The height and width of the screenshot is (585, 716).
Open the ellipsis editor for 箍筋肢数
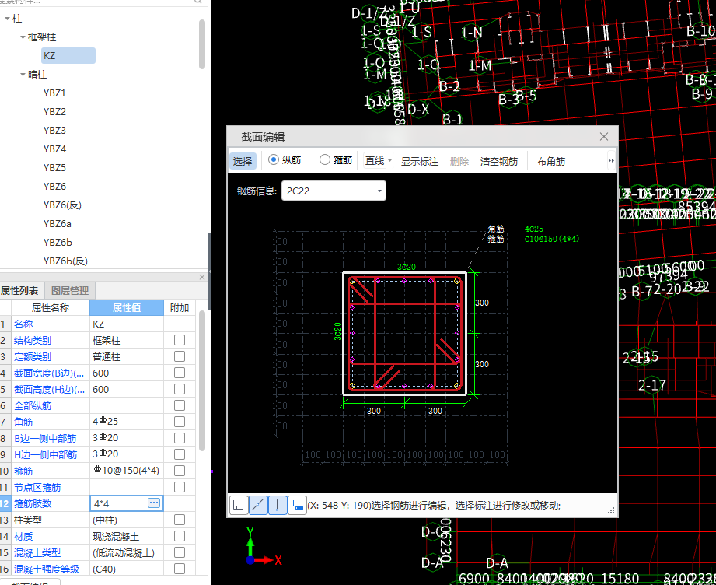pyautogui.click(x=154, y=503)
